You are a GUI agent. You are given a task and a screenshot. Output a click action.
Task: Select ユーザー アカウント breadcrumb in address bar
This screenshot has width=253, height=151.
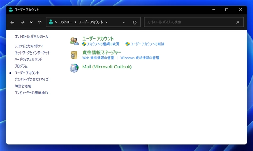[x=91, y=22]
